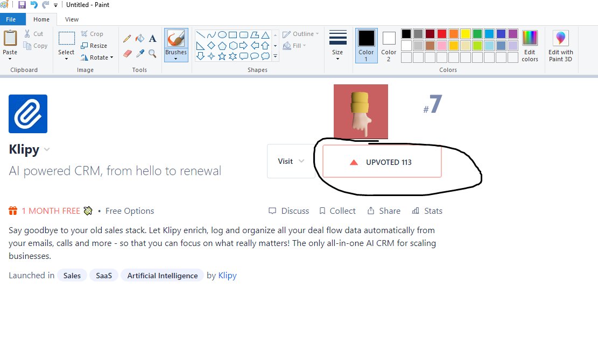The height and width of the screenshot is (347, 598).
Task: Choose the Rounded rectangle shape
Action: pyautogui.click(x=244, y=35)
